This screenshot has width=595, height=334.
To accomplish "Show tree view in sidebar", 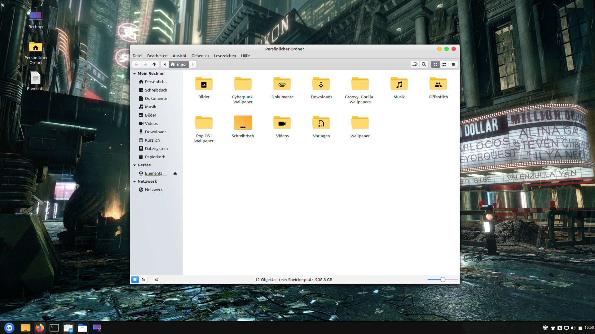I will 144,280.
